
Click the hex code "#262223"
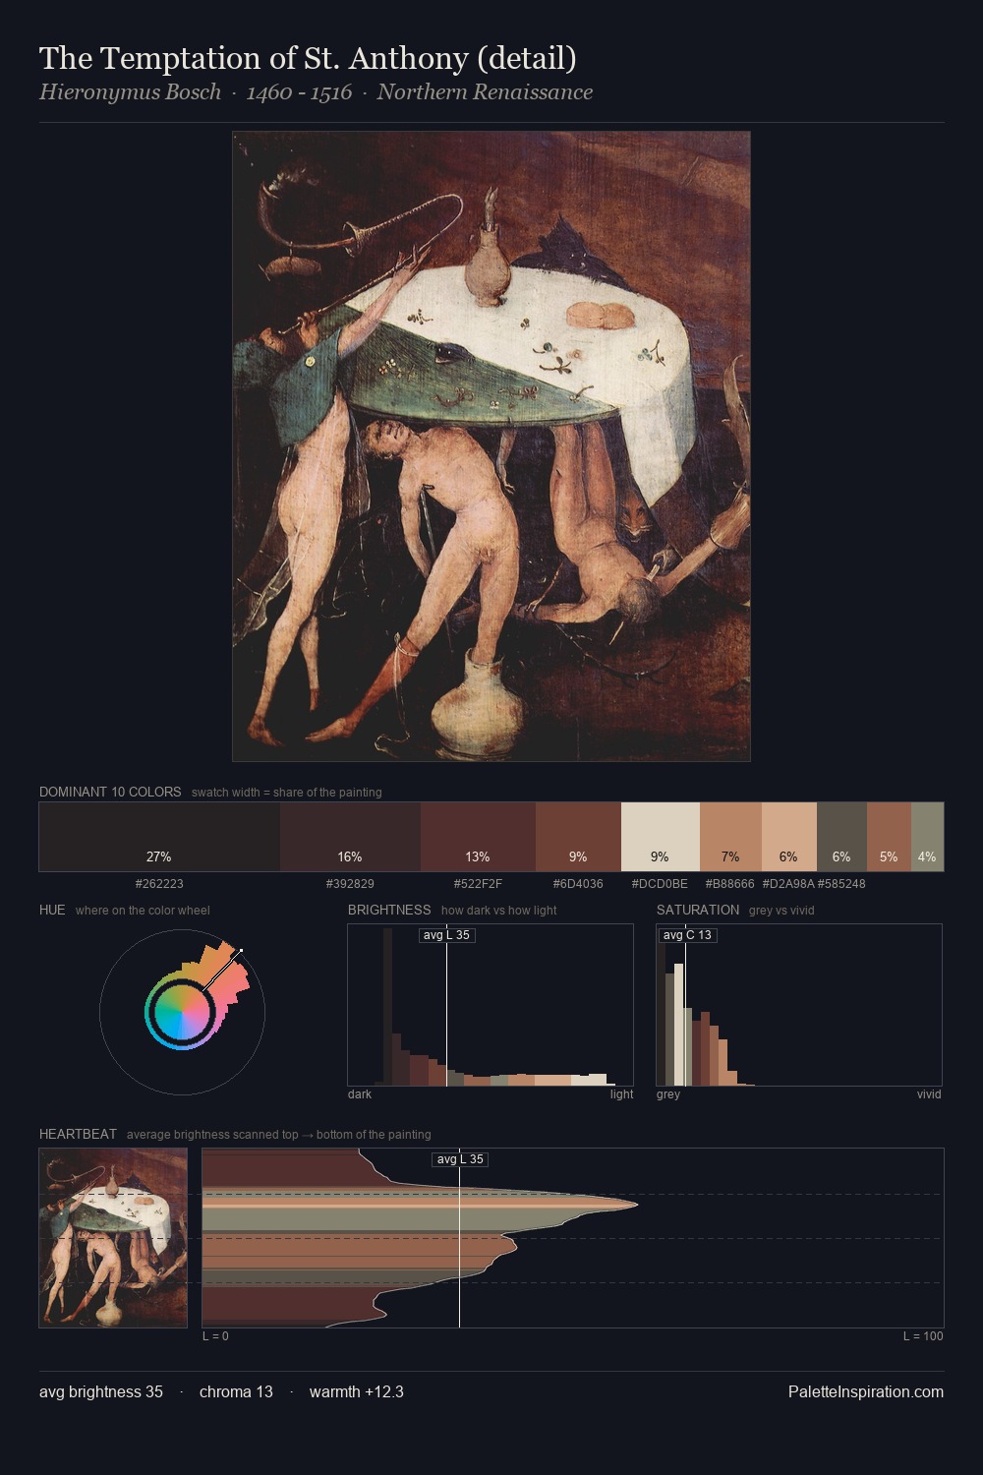coord(159,884)
